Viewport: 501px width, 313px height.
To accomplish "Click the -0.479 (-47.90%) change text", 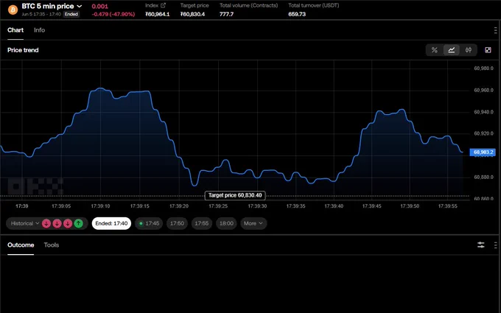I will [113, 14].
